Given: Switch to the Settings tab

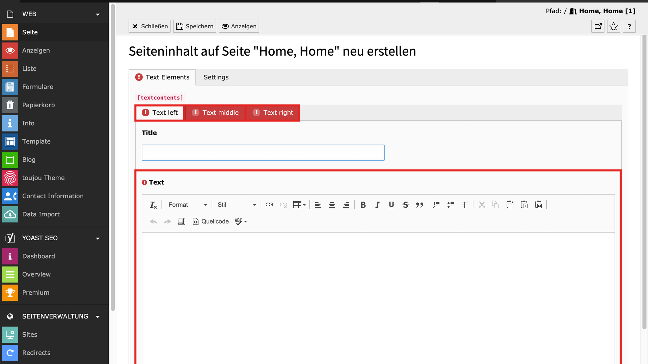Looking at the screenshot, I should 216,77.
